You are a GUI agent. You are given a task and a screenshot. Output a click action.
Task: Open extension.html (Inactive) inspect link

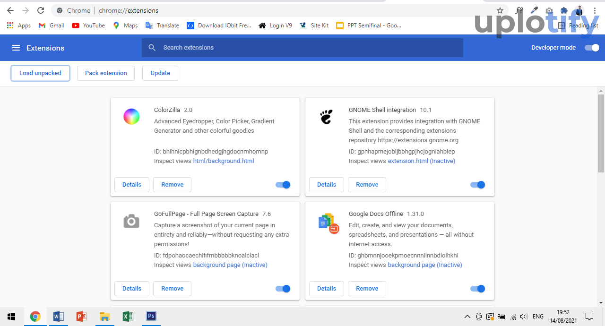(422, 161)
